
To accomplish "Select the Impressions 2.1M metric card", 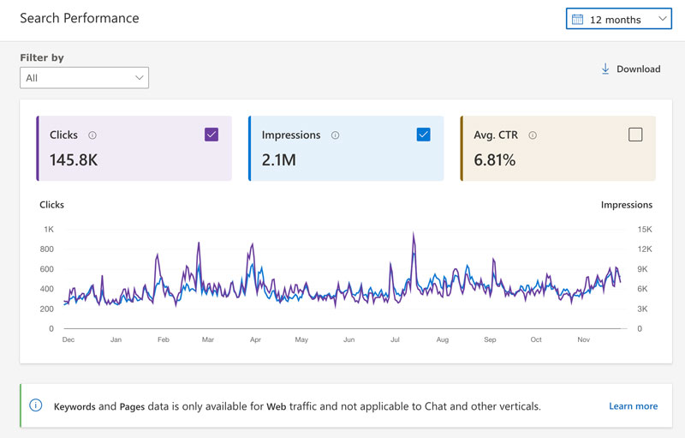I will point(346,159).
